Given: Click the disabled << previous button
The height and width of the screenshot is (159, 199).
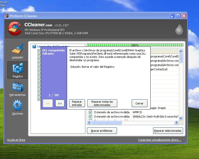Looking at the screenshot, I should [x=48, y=103].
